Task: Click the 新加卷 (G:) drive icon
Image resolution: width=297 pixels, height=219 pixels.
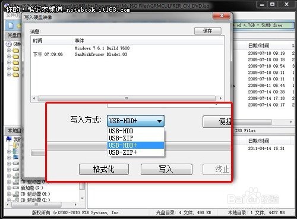Action: pos(16,187)
